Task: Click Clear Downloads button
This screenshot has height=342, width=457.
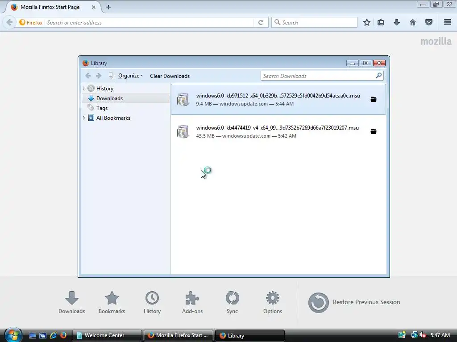Action: [170, 76]
